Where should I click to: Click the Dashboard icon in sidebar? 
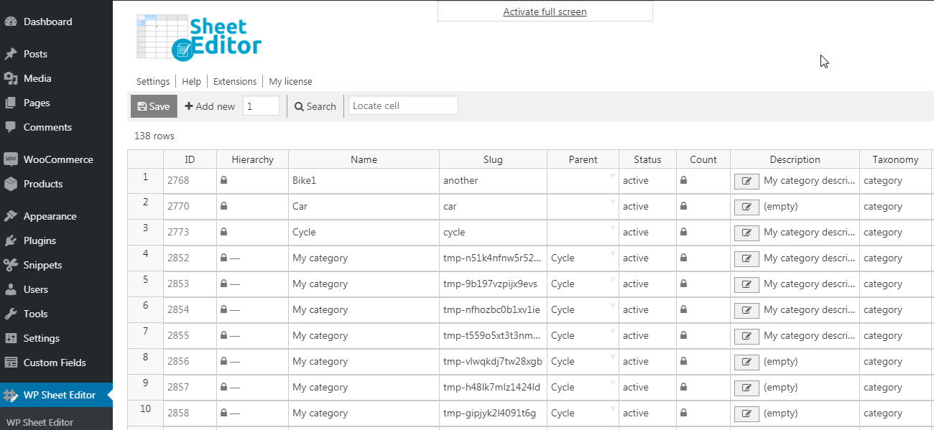(11, 22)
